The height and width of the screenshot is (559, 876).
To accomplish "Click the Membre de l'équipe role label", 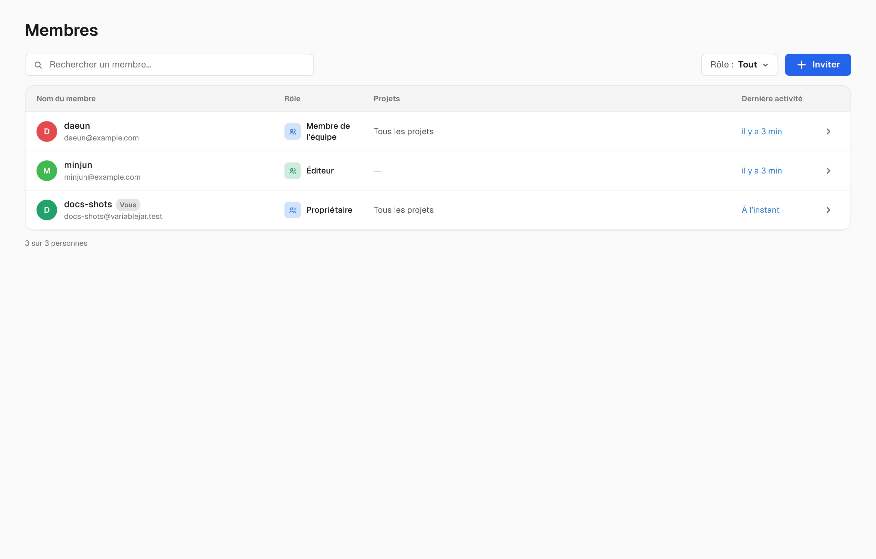I will tap(328, 131).
